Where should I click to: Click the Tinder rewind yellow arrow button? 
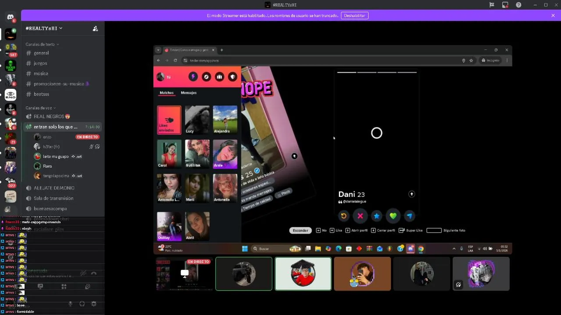coord(344,216)
